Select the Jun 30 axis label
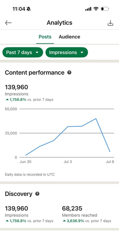Image resolution: width=119 pixels, height=233 pixels. click(25, 162)
